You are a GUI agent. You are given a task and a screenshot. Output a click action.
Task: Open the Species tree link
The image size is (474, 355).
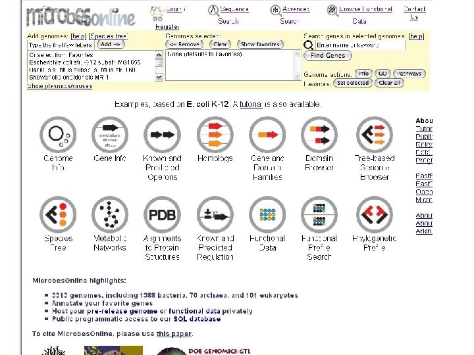coord(108,36)
